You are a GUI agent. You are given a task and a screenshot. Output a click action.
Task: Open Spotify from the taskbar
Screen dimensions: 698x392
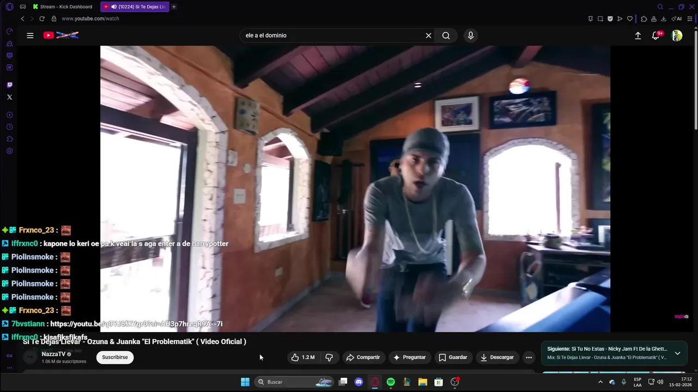[390, 382]
